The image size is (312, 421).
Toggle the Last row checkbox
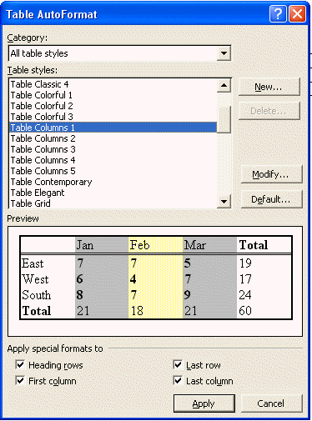click(x=178, y=364)
